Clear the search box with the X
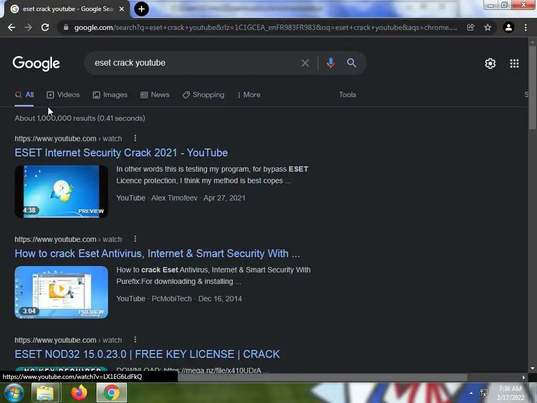The height and width of the screenshot is (403, 537). 305,63
